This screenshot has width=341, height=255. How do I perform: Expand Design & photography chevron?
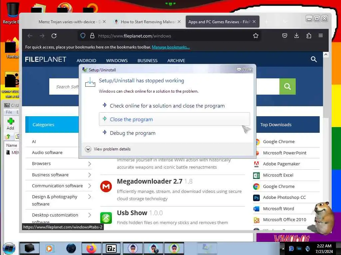tap(90, 197)
